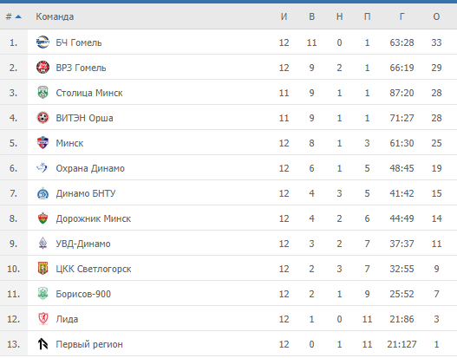Sort the table by the # position column
The width and height of the screenshot is (457, 358).
(x=9, y=16)
